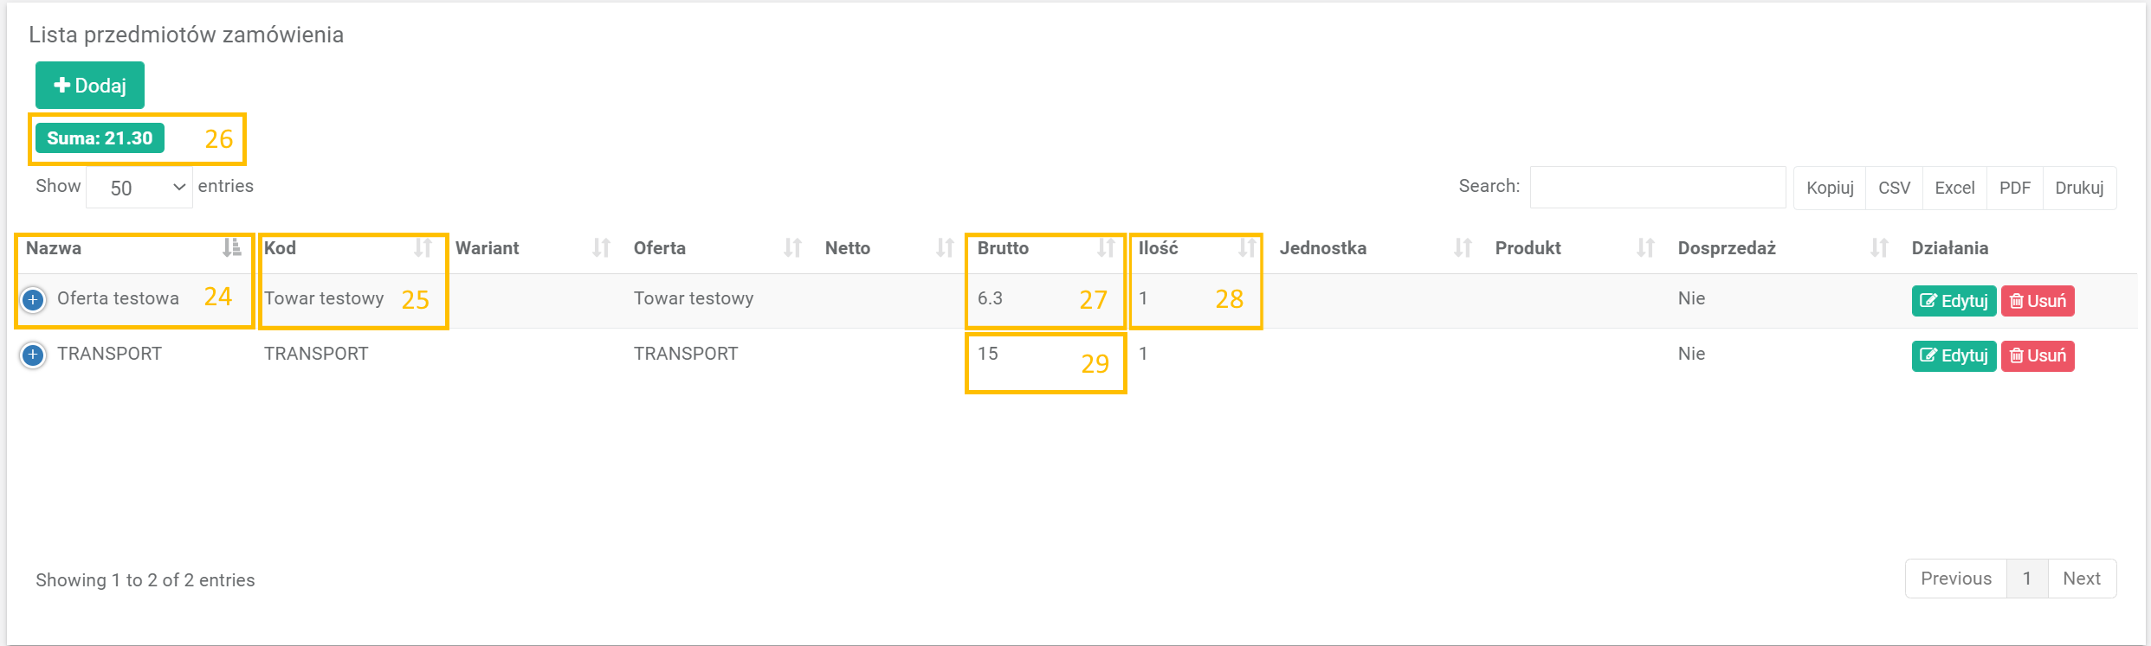
Task: Expand the TRANSPORT row with plus icon
Action: coord(33,355)
